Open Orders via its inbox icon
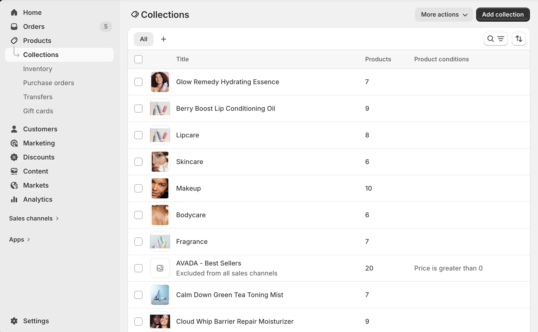538x332 pixels. pos(14,27)
